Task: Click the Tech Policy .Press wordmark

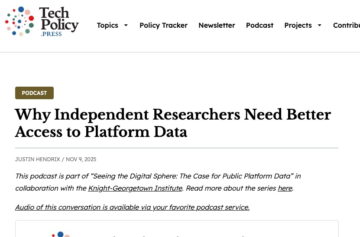Action: [58, 21]
